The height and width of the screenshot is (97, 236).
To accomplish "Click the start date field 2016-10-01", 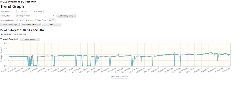I will pyautogui.click(x=23, y=11).
